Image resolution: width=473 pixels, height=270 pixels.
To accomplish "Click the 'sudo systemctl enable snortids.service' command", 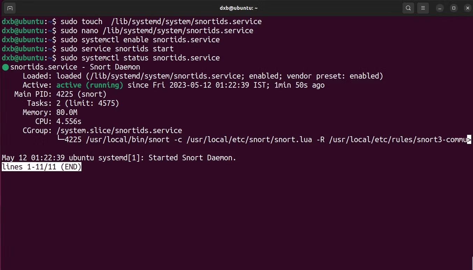I will coord(140,40).
